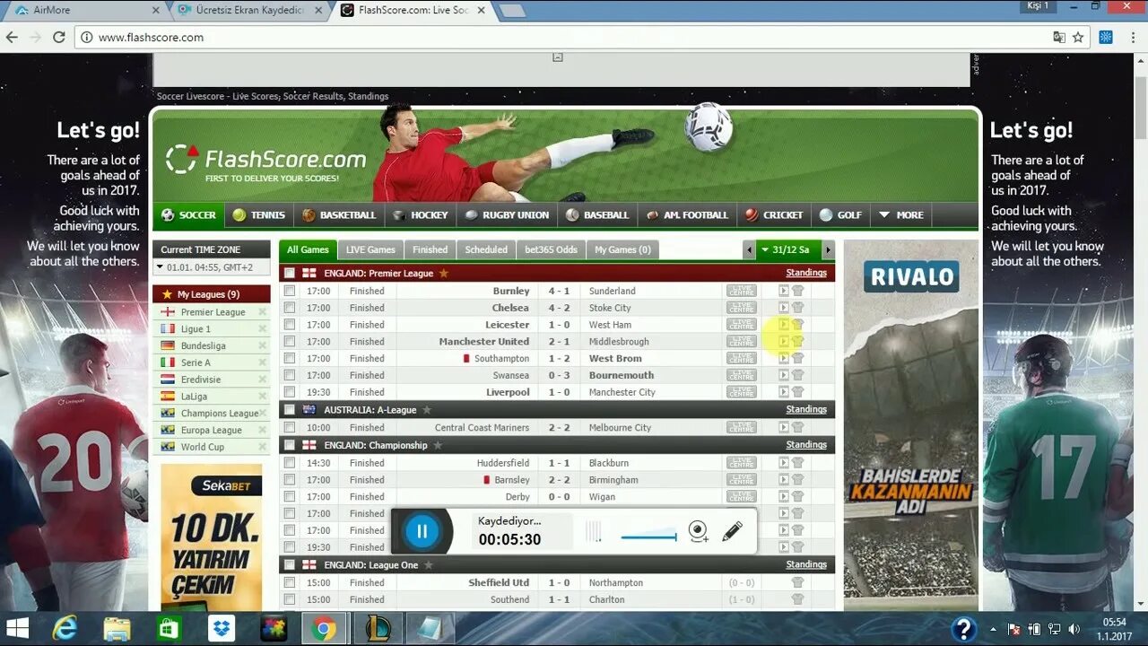Image resolution: width=1148 pixels, height=646 pixels.
Task: Open the Cricket sport section
Action: tap(774, 215)
